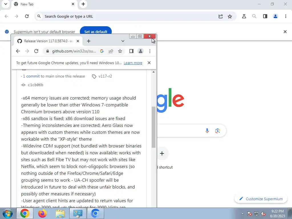The height and width of the screenshot is (219, 292).
Task: Open the c1cb06b commit hash link
Action: [35, 85]
